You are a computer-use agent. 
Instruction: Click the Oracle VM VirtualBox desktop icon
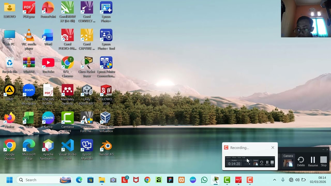point(106,122)
